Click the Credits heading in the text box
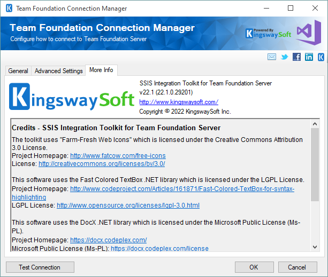 [x=116, y=128]
